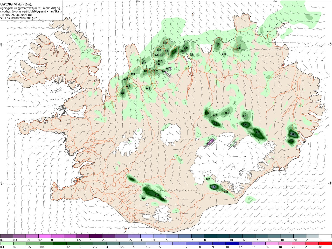Click the 1.1 precipitation label in the northwest
The width and height of the screenshot is (332, 249).
point(146,71)
